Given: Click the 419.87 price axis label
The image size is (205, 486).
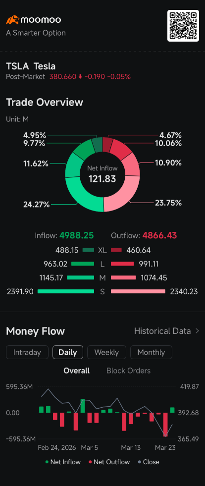Looking at the screenshot, I should tap(189, 386).
